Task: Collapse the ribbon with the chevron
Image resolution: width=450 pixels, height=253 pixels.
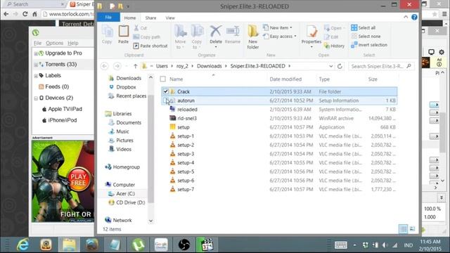Action: (x=406, y=17)
